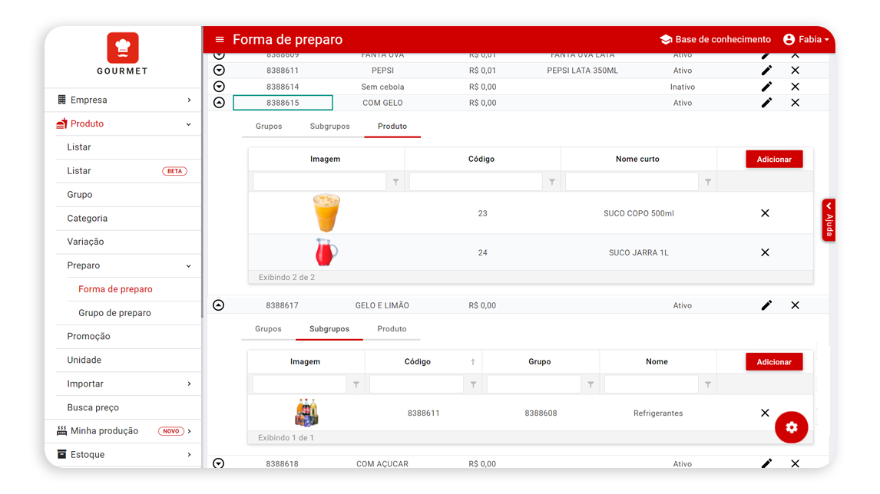Click the red juice jar thumbnail
This screenshot has height=494, width=880.
click(326, 252)
